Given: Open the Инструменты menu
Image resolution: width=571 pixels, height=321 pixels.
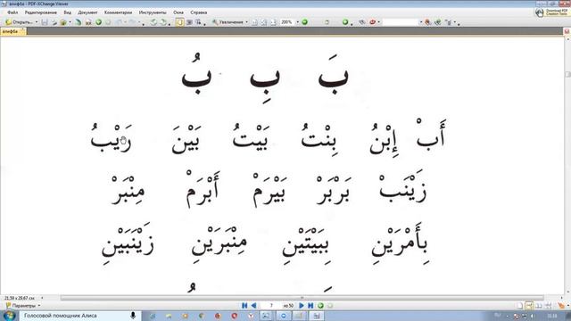Looking at the screenshot, I should click(153, 12).
